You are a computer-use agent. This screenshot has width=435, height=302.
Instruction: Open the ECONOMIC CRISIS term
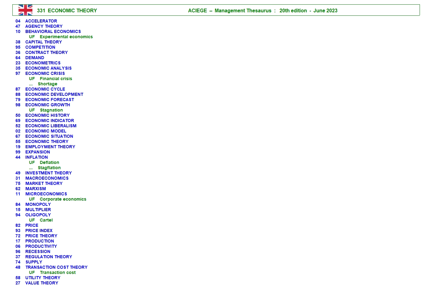45,73
